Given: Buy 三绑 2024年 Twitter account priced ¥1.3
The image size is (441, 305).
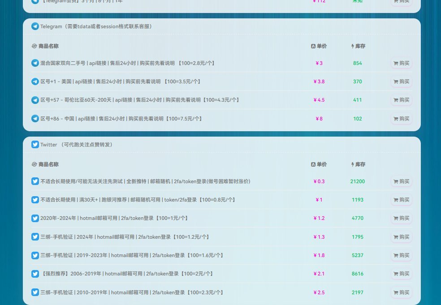Looking at the screenshot, I should pyautogui.click(x=402, y=237).
